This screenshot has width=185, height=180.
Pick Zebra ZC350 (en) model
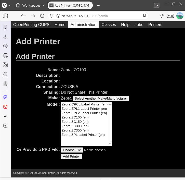point(85,130)
